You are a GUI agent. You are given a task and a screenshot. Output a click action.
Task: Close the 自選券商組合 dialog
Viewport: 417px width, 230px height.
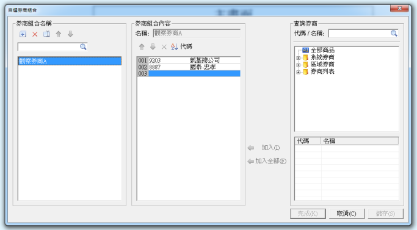399,9
